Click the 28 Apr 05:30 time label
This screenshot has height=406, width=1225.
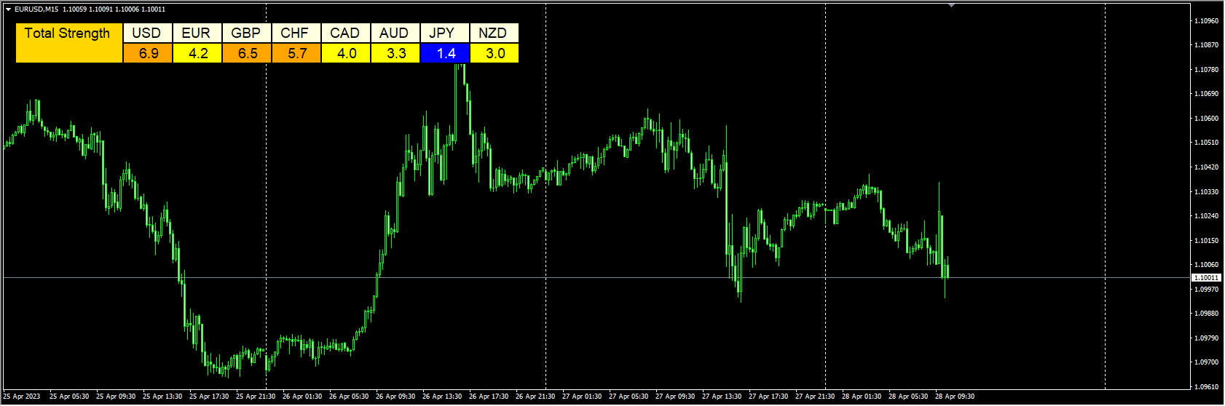pyautogui.click(x=908, y=397)
